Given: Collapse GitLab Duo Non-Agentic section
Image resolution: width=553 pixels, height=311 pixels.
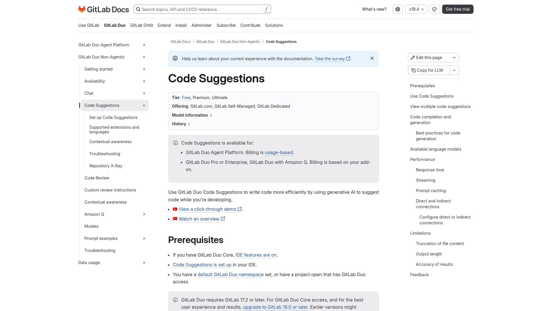Looking at the screenshot, I should tap(144, 57).
